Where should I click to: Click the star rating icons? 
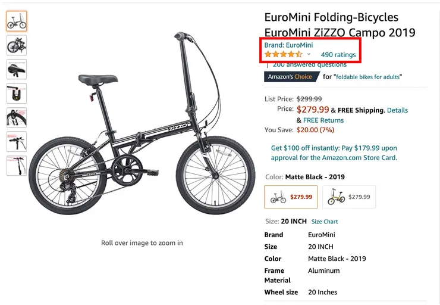click(283, 55)
